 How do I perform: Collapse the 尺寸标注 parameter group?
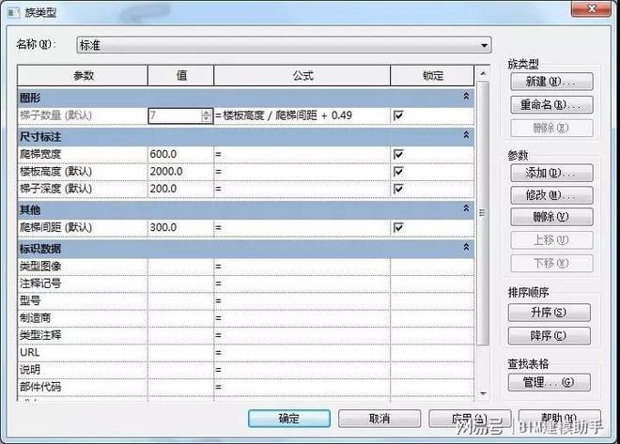466,135
